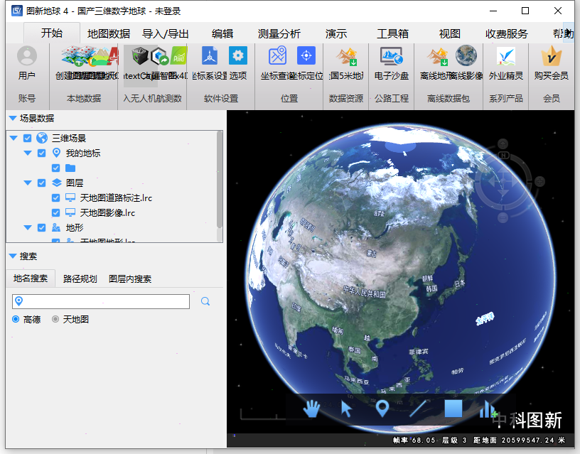Switch to the 路径规划 tab
The image size is (580, 454).
pos(80,279)
